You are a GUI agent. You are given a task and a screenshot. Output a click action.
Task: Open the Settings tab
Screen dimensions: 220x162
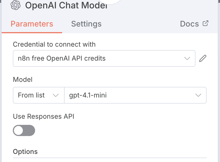click(86, 24)
